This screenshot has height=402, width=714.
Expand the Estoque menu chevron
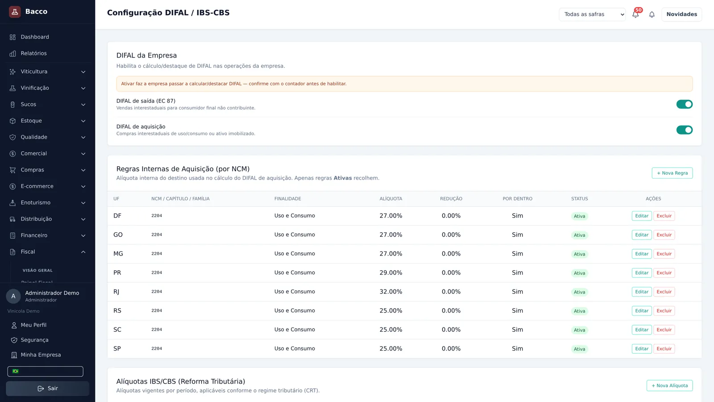83,121
